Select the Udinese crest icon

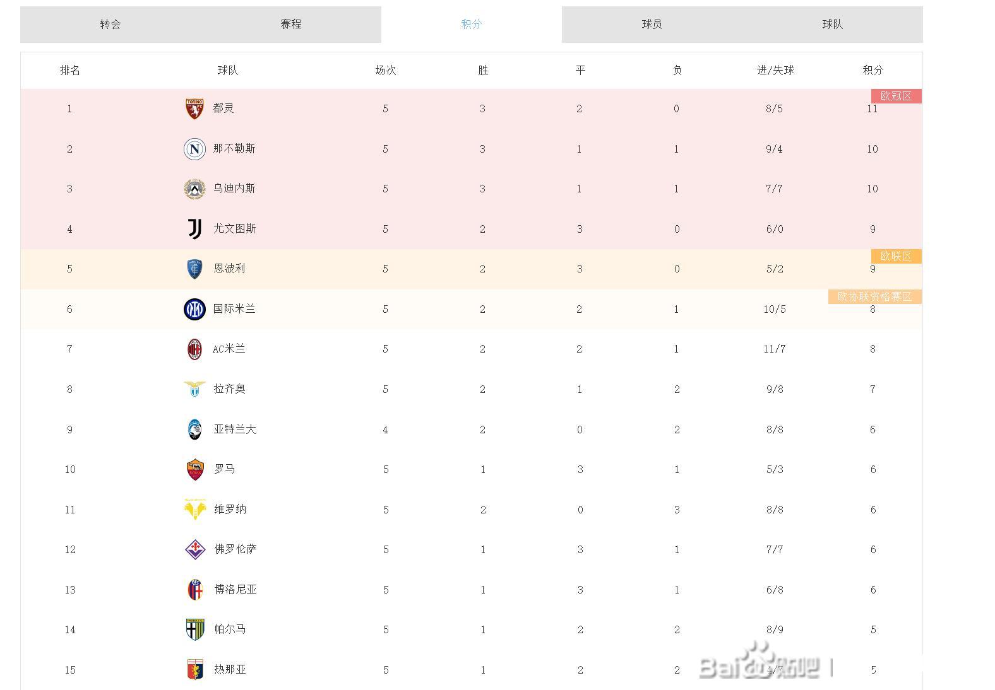(194, 189)
